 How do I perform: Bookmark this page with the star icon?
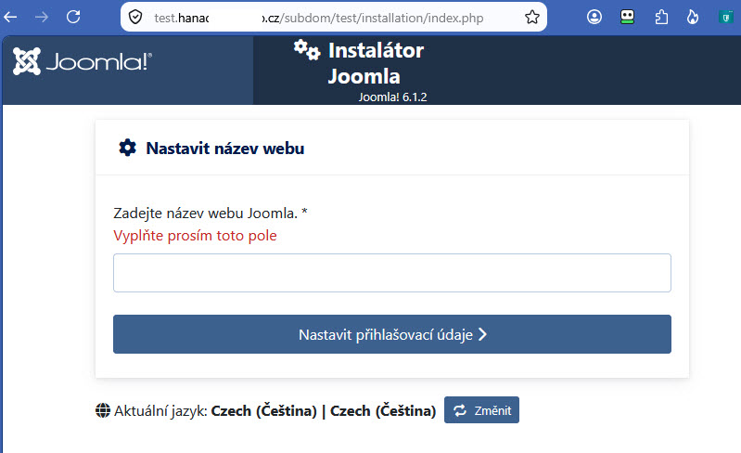point(532,18)
